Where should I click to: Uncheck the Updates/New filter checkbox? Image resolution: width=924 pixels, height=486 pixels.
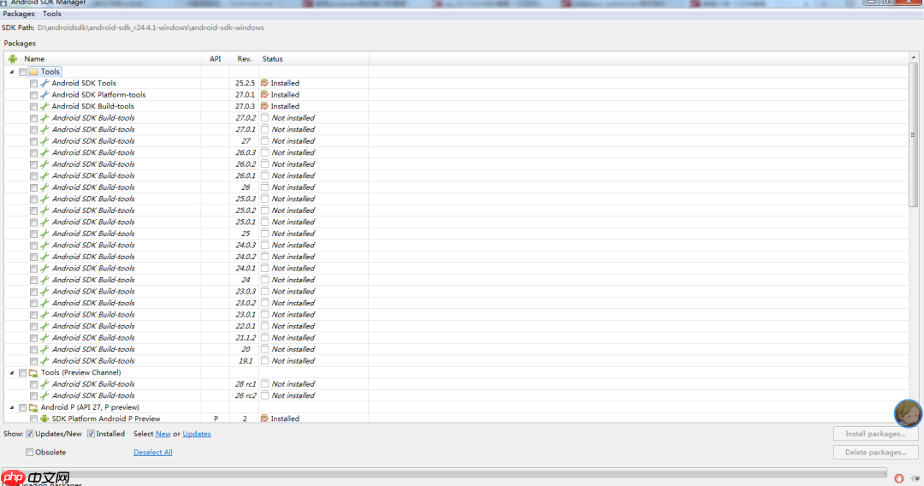(x=29, y=434)
